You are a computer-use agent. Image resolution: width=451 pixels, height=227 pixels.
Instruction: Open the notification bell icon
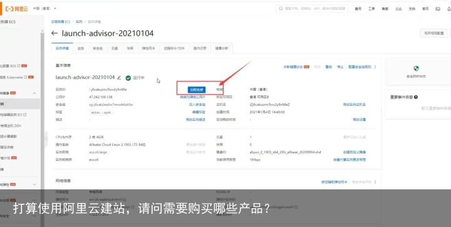point(449,9)
